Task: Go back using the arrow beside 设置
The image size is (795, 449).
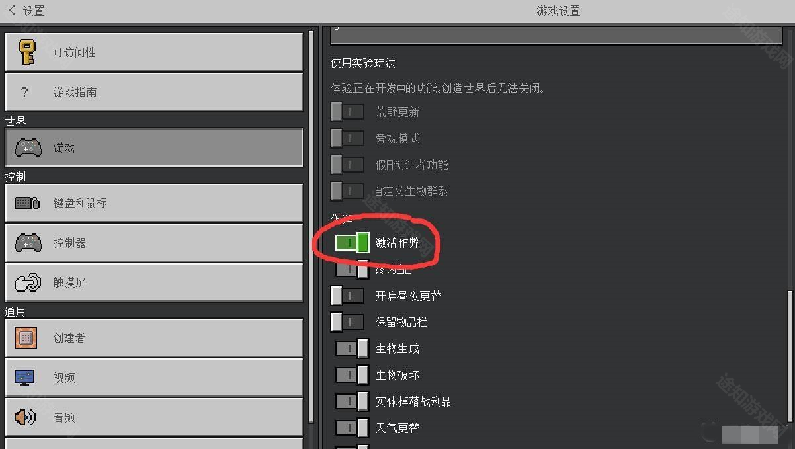Action: click(x=12, y=10)
